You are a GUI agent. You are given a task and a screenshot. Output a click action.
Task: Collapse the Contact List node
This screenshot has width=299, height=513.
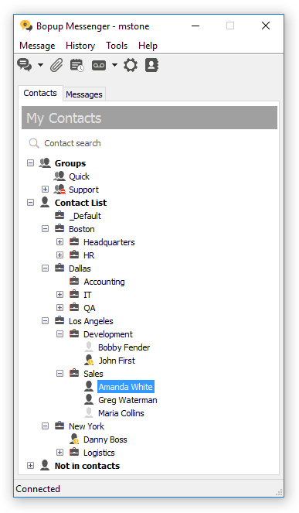click(30, 203)
